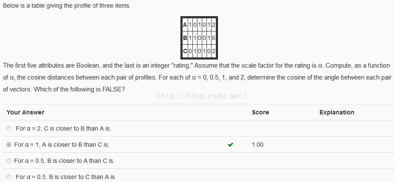Click the green checkmark icon

[x=230, y=145]
